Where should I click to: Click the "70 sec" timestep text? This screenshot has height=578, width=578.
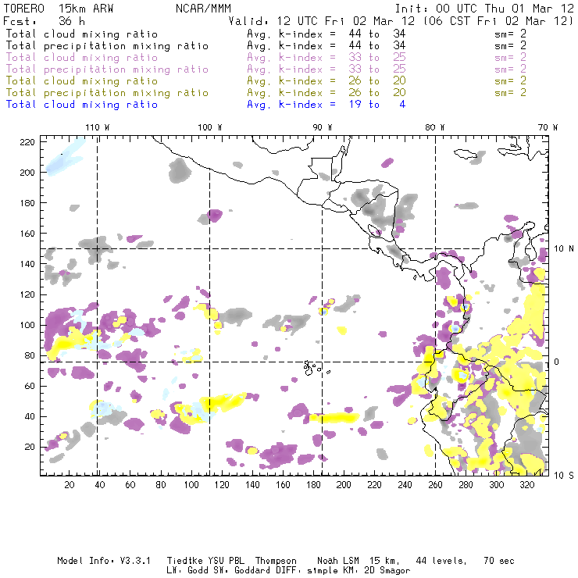tap(499, 561)
